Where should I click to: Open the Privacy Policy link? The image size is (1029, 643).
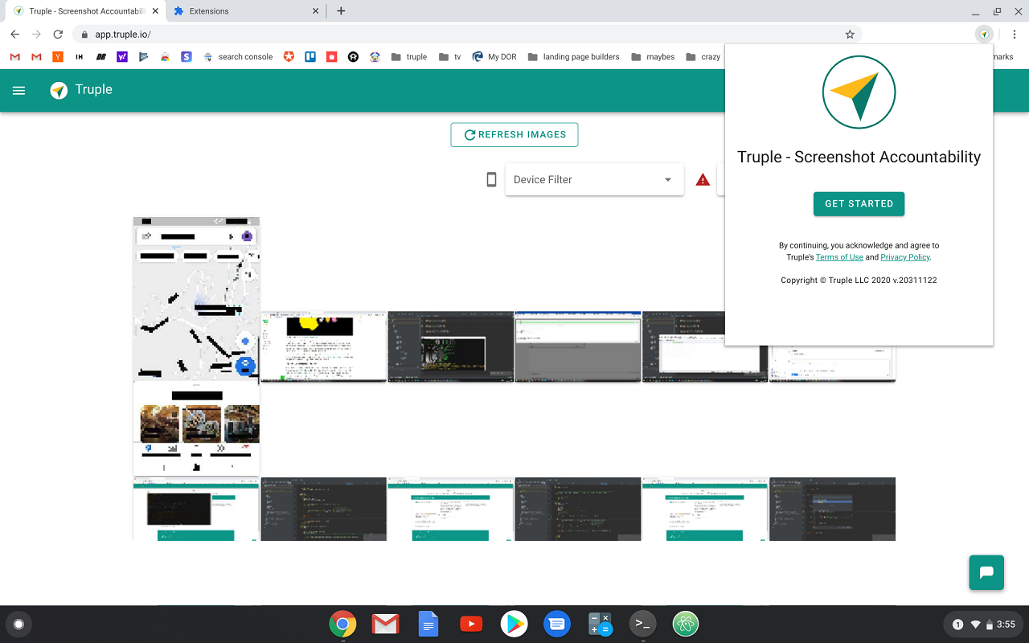coord(904,256)
